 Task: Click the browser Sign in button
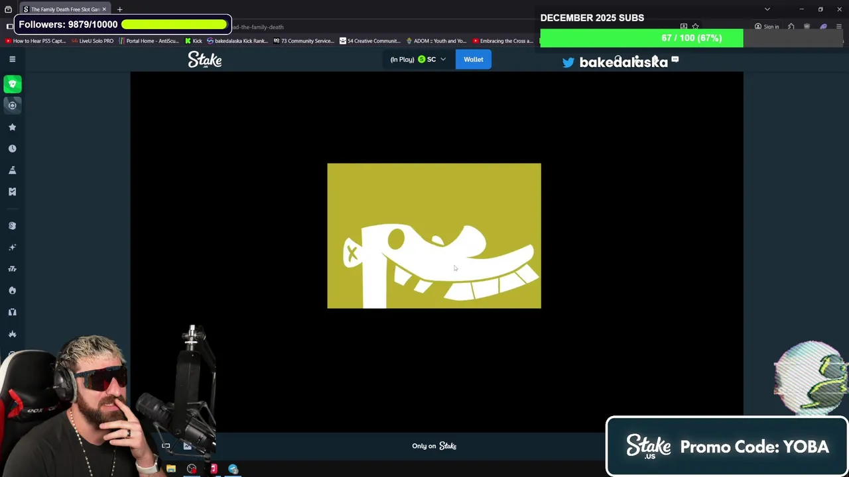click(767, 26)
